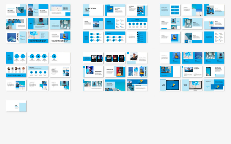Viewport: 231px width, 144px height.
Task: Open the tablet mockup slide
Action: (x=170, y=85)
